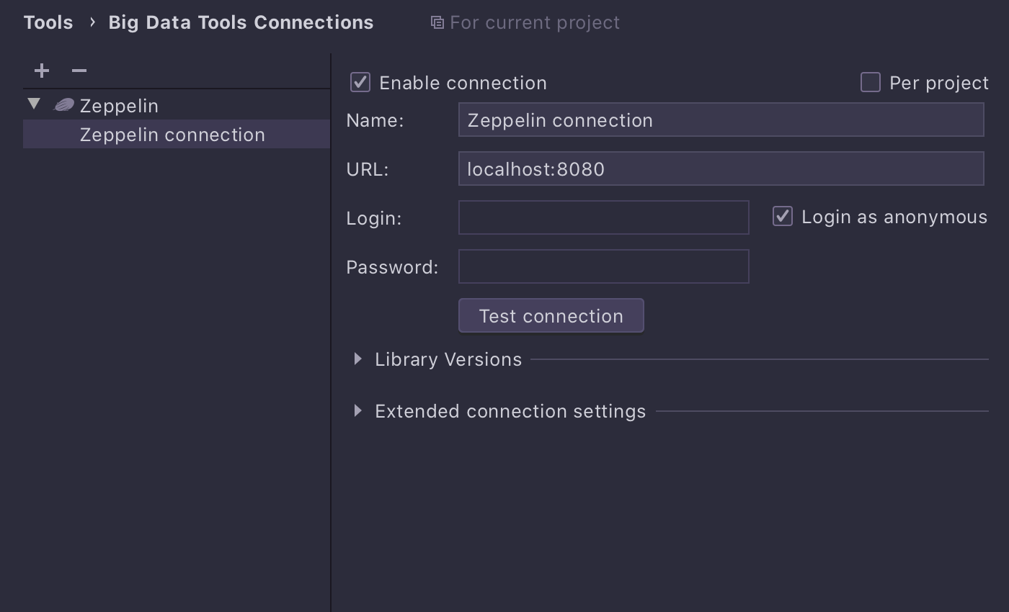
Task: Click the For current project icon
Action: (437, 23)
